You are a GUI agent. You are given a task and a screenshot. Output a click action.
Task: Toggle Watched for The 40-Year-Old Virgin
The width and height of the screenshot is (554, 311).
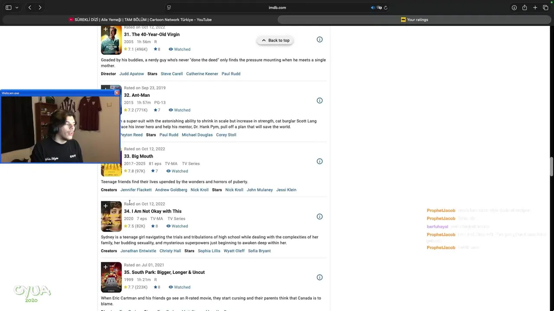click(180, 49)
